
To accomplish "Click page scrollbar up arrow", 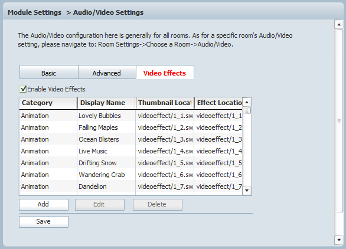I will point(339,24).
